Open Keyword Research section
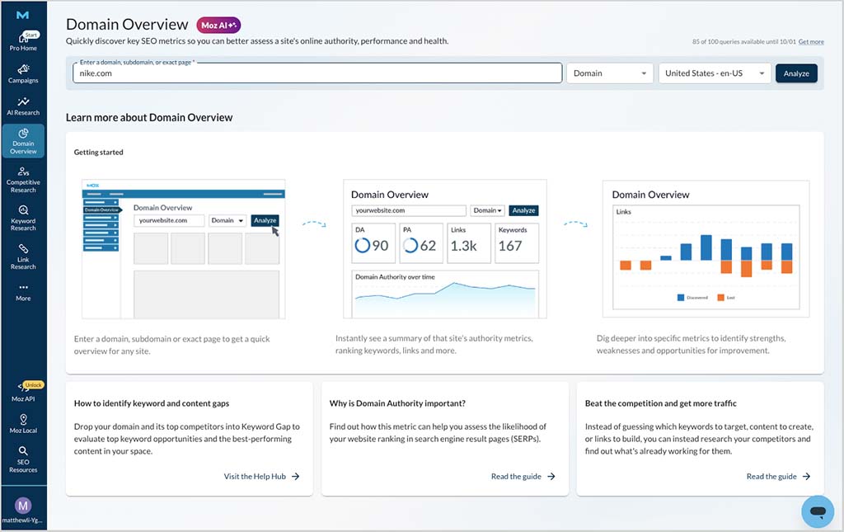This screenshot has width=844, height=532. (x=23, y=218)
